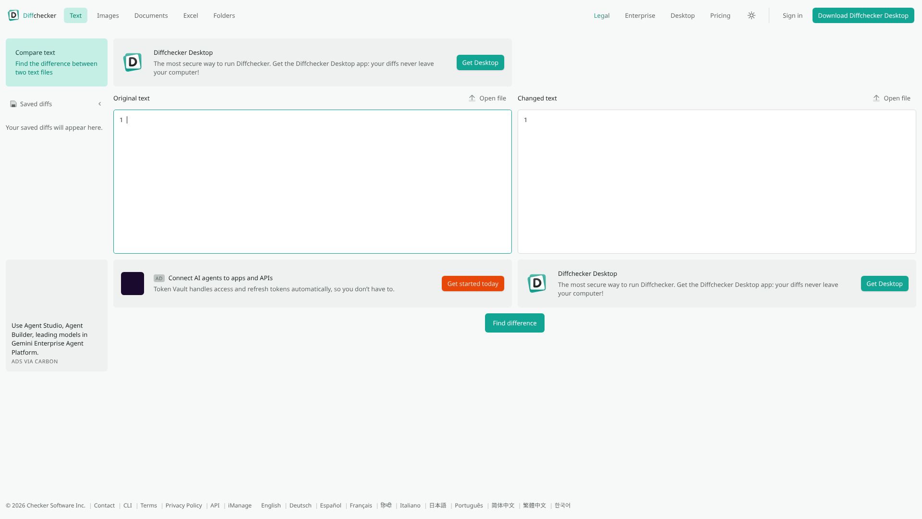Switch language to 日本語
Viewport: 922px width, 519px height.
(438, 506)
